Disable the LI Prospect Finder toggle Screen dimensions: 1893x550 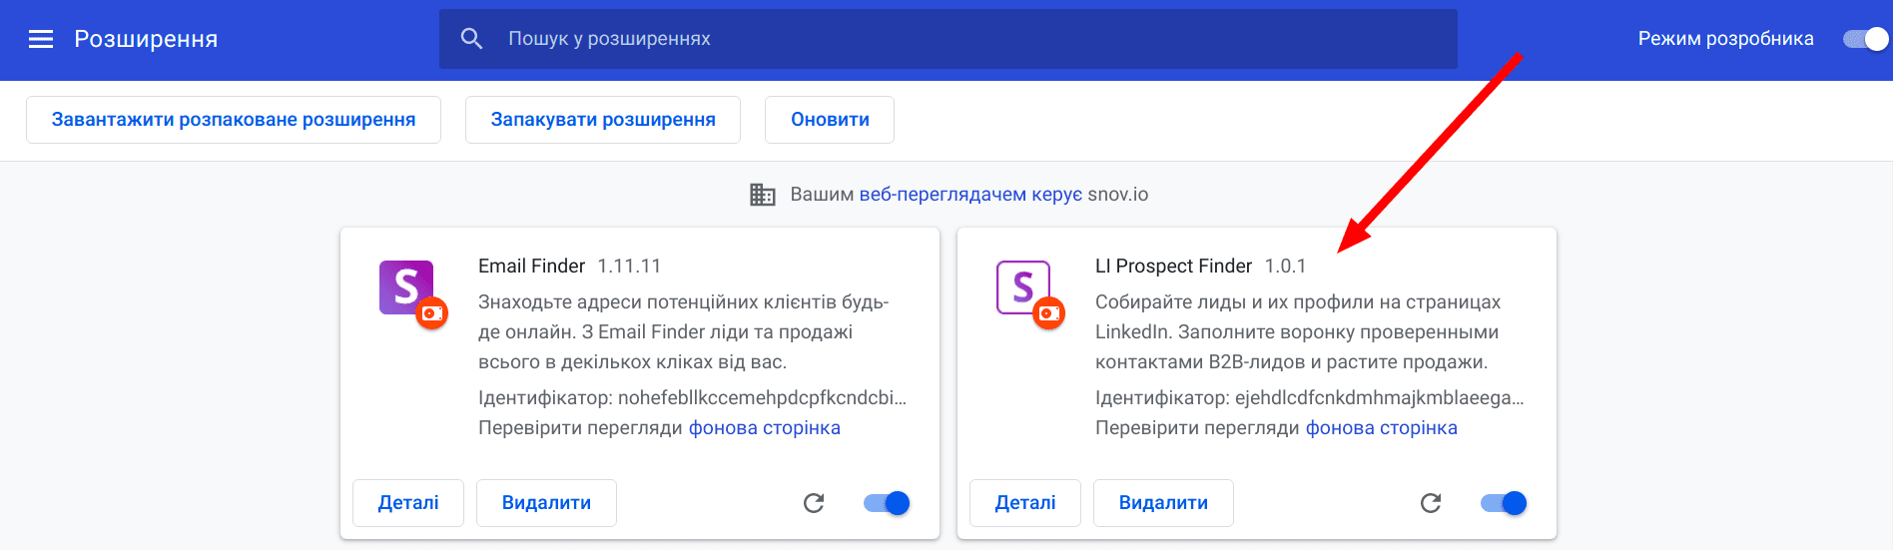tap(1504, 503)
